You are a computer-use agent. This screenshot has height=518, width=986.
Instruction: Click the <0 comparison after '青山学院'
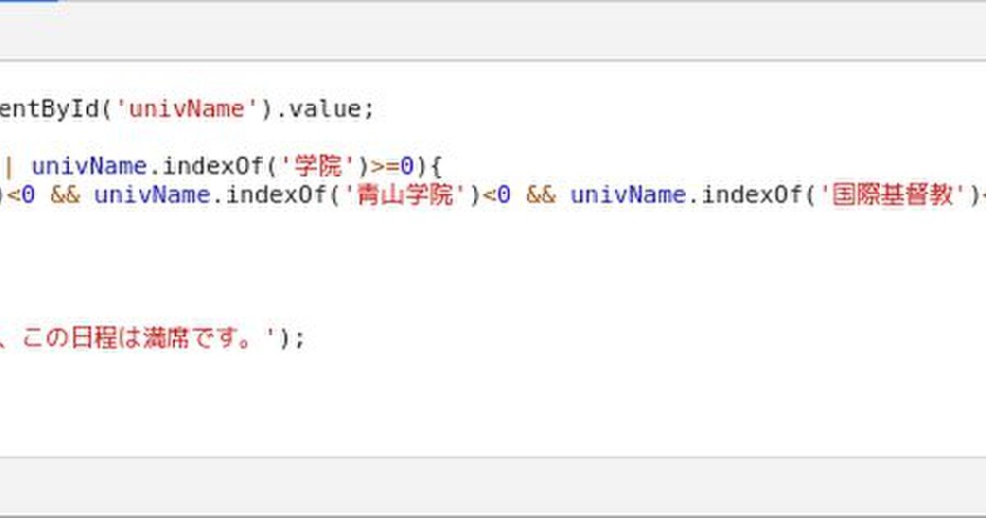497,196
